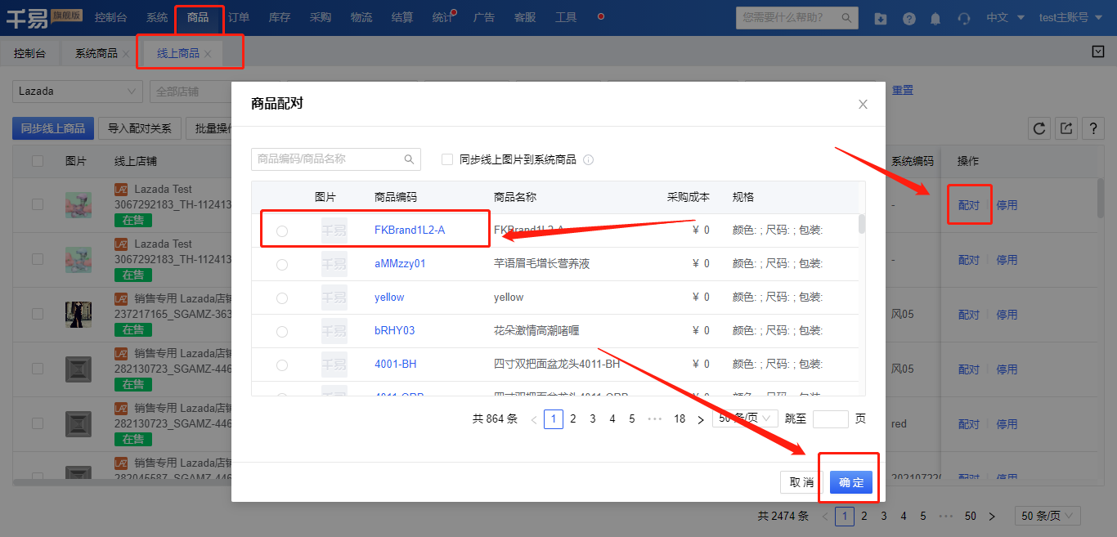This screenshot has width=1117, height=537.
Task: Click the export icon beside refresh
Action: (1066, 128)
